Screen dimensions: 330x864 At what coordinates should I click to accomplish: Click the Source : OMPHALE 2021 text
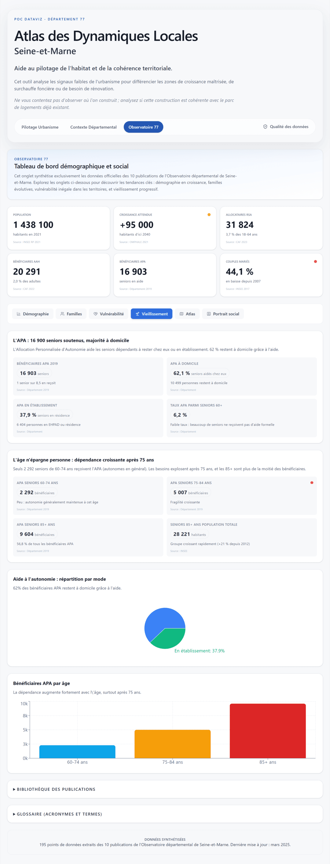coord(134,242)
